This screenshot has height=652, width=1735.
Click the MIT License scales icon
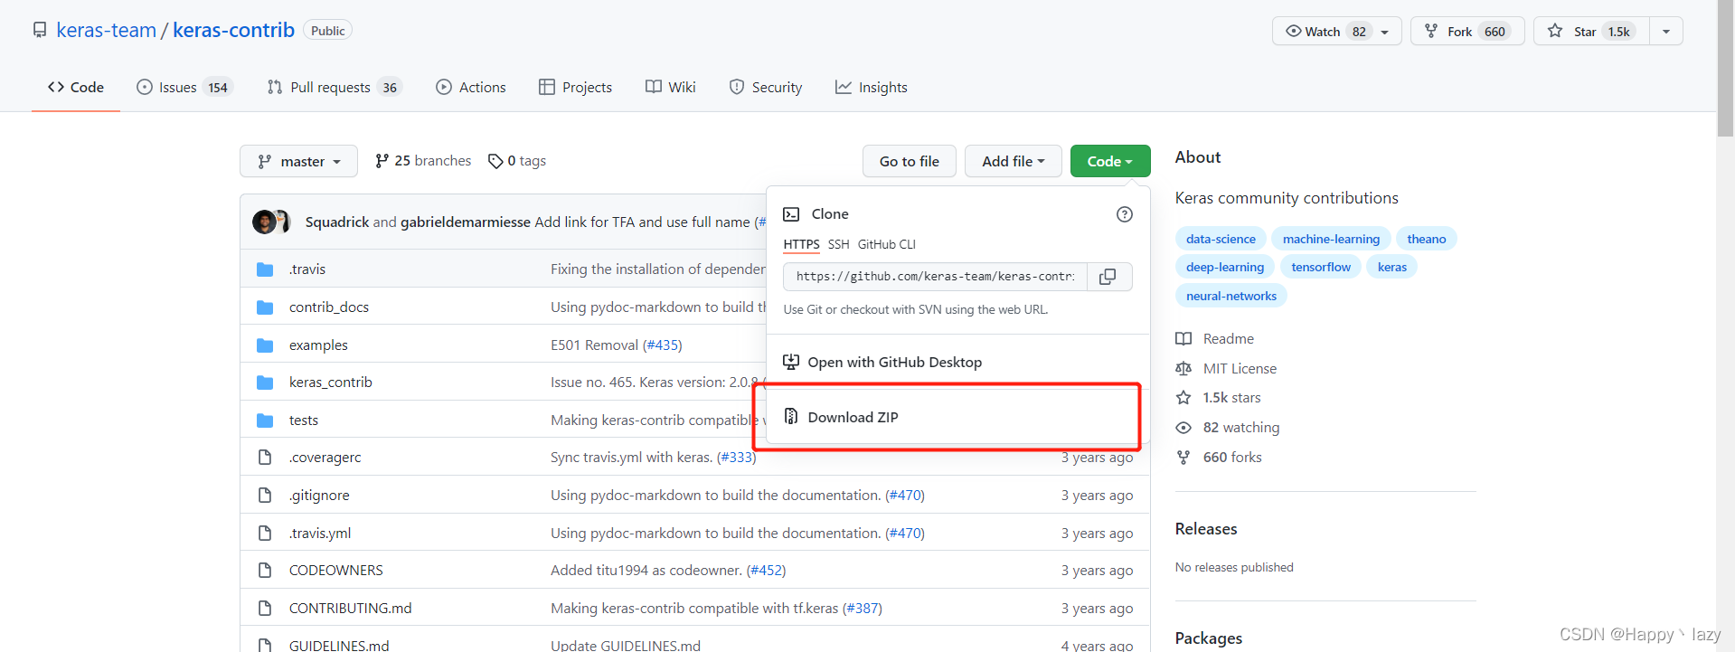1183,369
